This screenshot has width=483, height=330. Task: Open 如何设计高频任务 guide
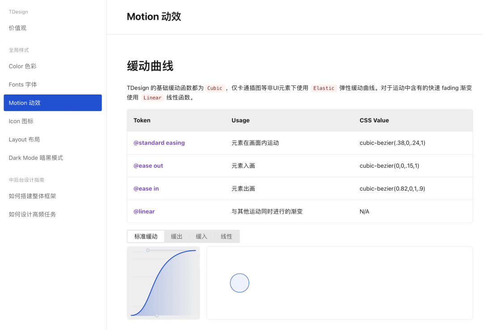coord(32,214)
